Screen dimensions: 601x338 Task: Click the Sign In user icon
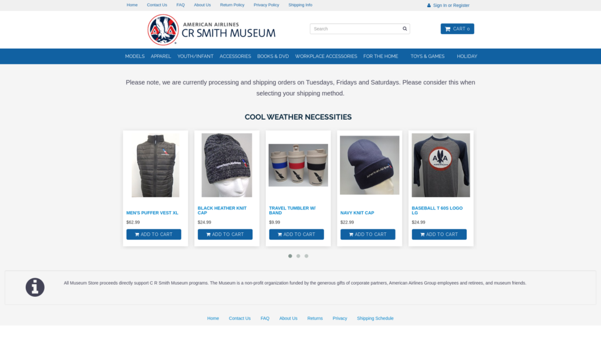click(x=429, y=5)
